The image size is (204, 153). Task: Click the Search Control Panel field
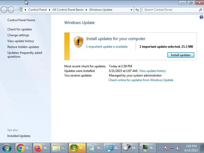tap(173, 10)
